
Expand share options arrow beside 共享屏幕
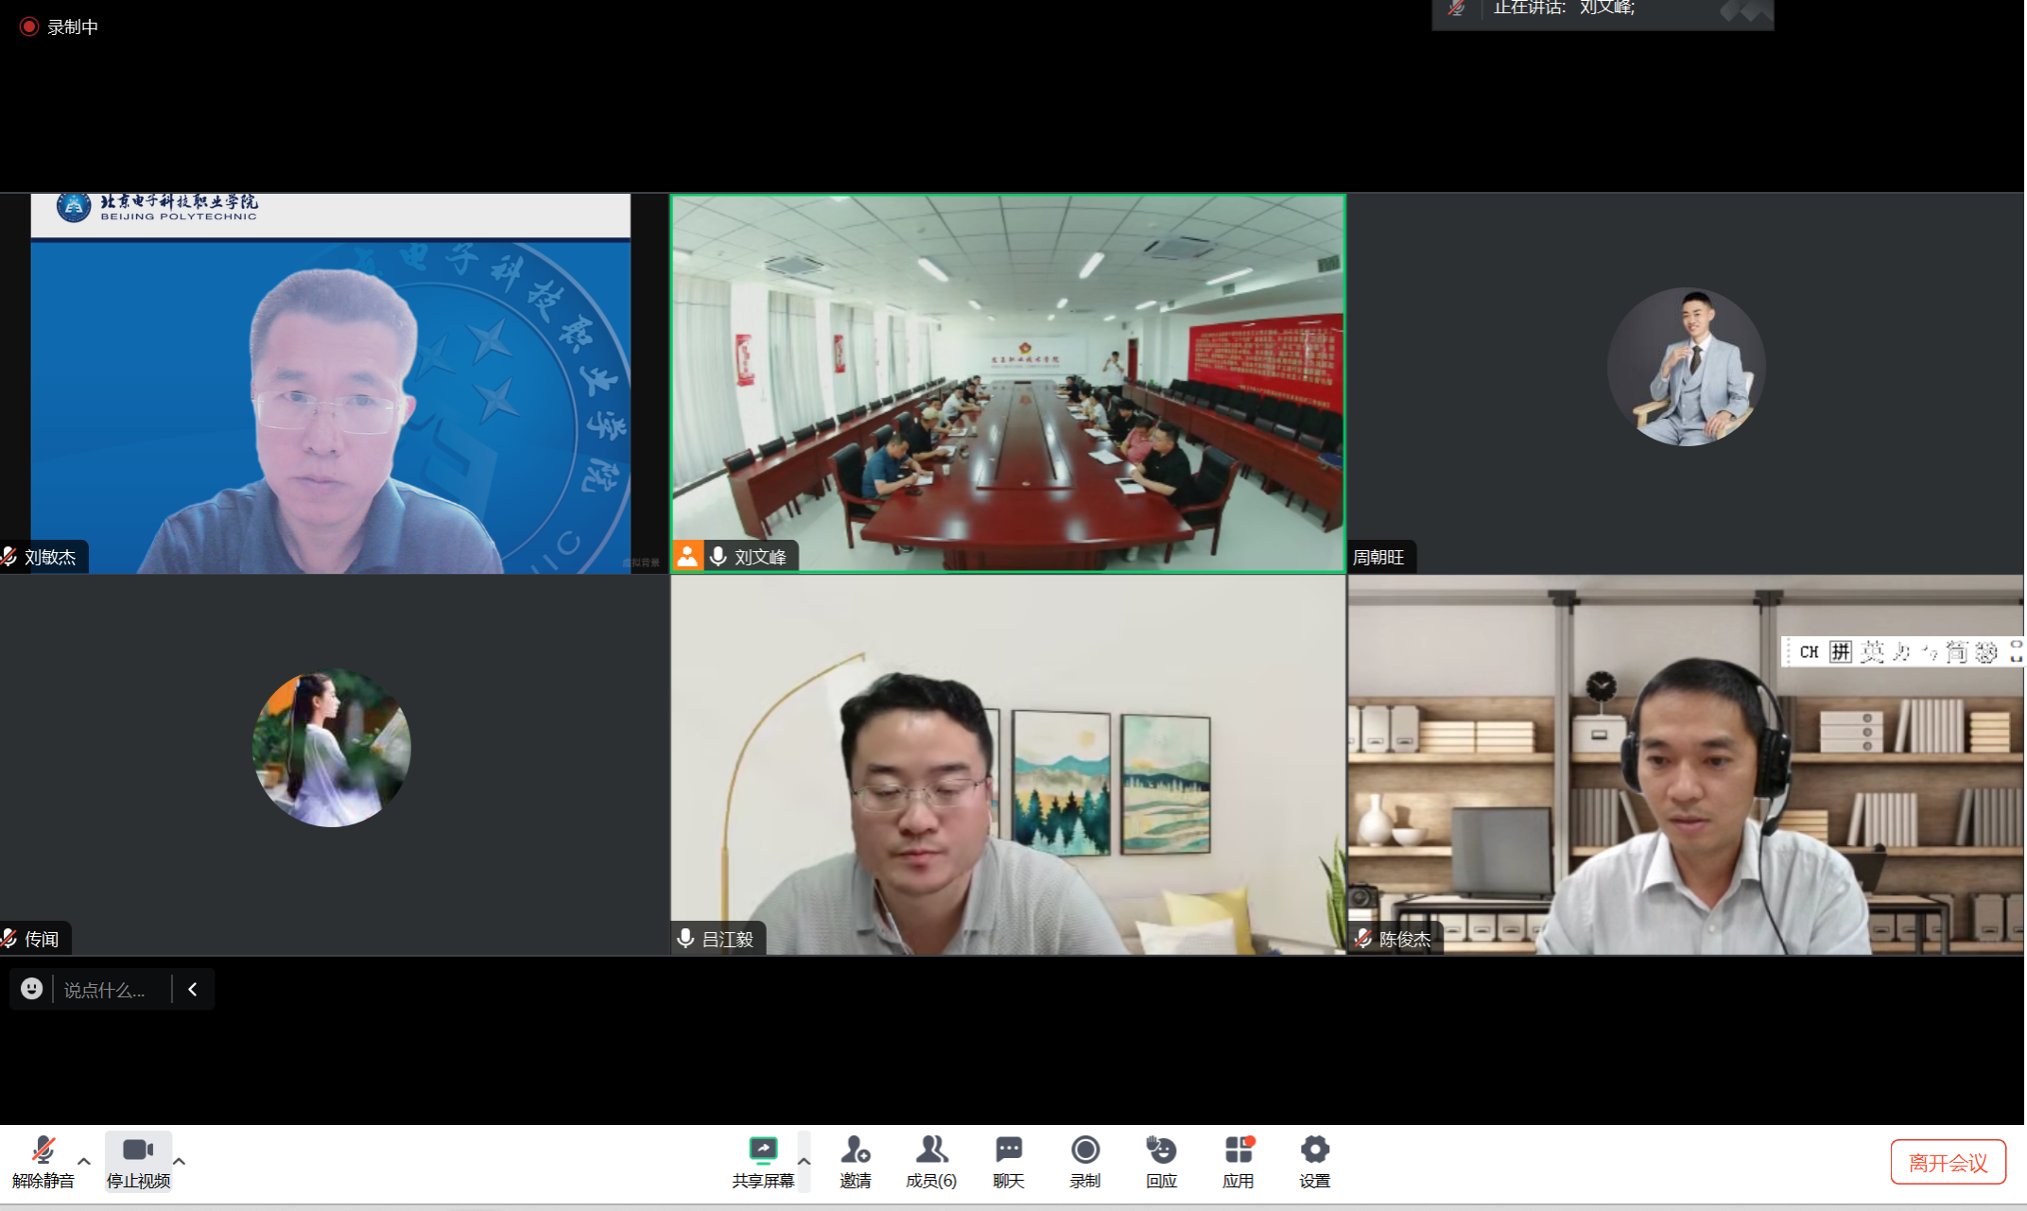click(804, 1161)
